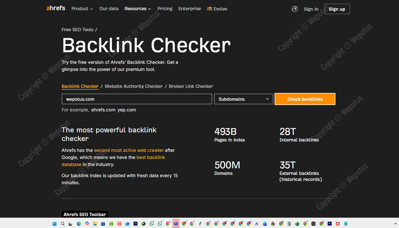Image resolution: width=399 pixels, height=228 pixels.
Task: Switch to Broken Link Checker
Action: [x=191, y=86]
